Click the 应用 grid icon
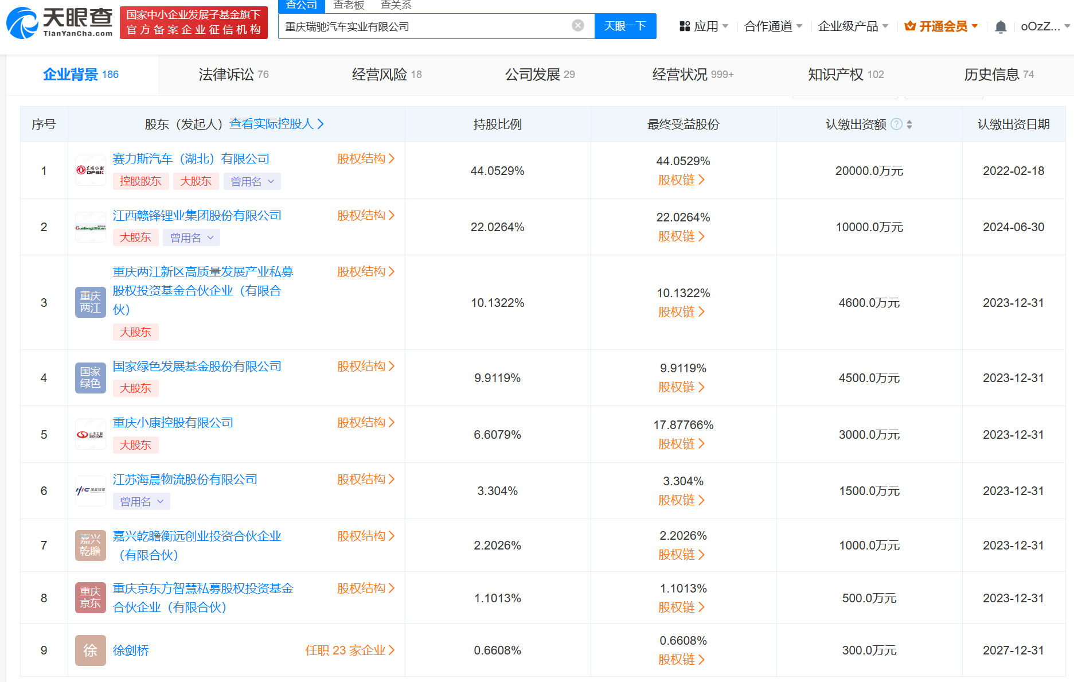The height and width of the screenshot is (682, 1074). pos(685,26)
